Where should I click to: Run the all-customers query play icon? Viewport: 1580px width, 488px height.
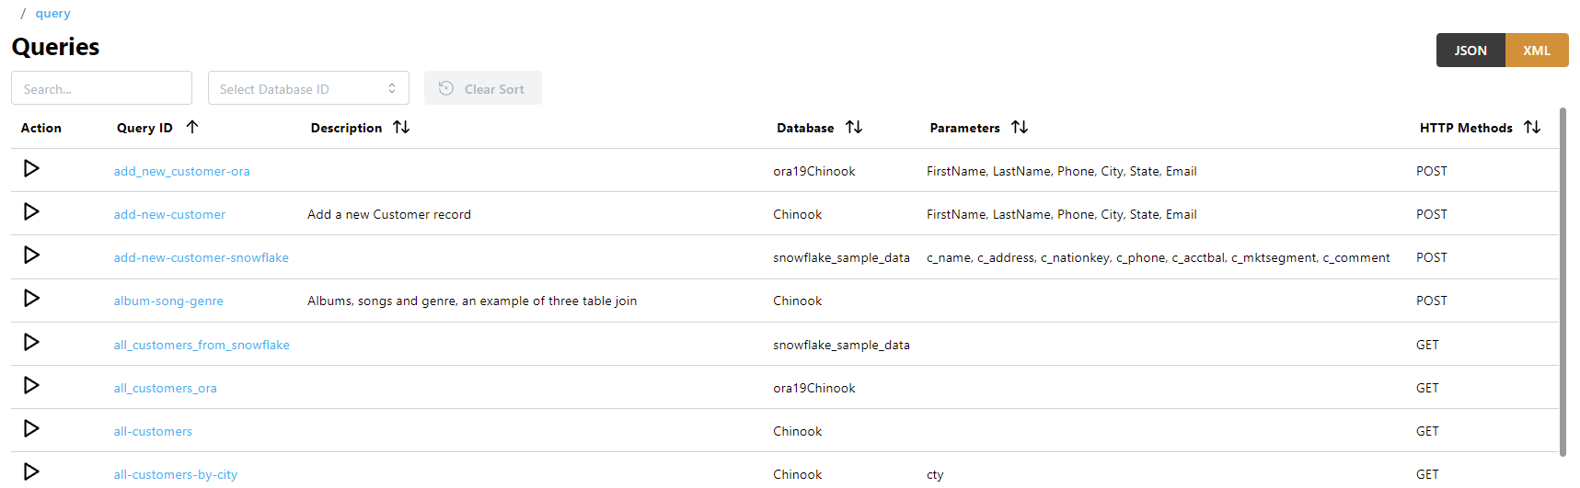click(31, 429)
